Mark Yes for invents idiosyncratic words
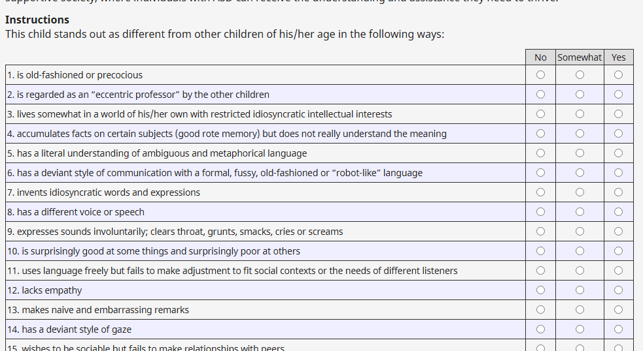This screenshot has width=643, height=351. click(619, 192)
